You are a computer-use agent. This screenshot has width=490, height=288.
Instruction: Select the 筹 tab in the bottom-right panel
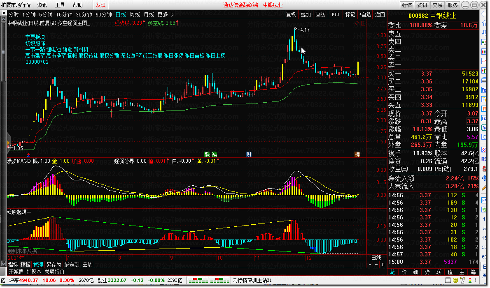coord(474,272)
